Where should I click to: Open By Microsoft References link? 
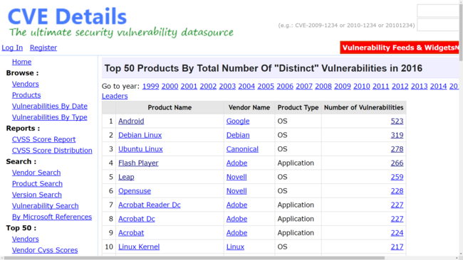(52, 217)
